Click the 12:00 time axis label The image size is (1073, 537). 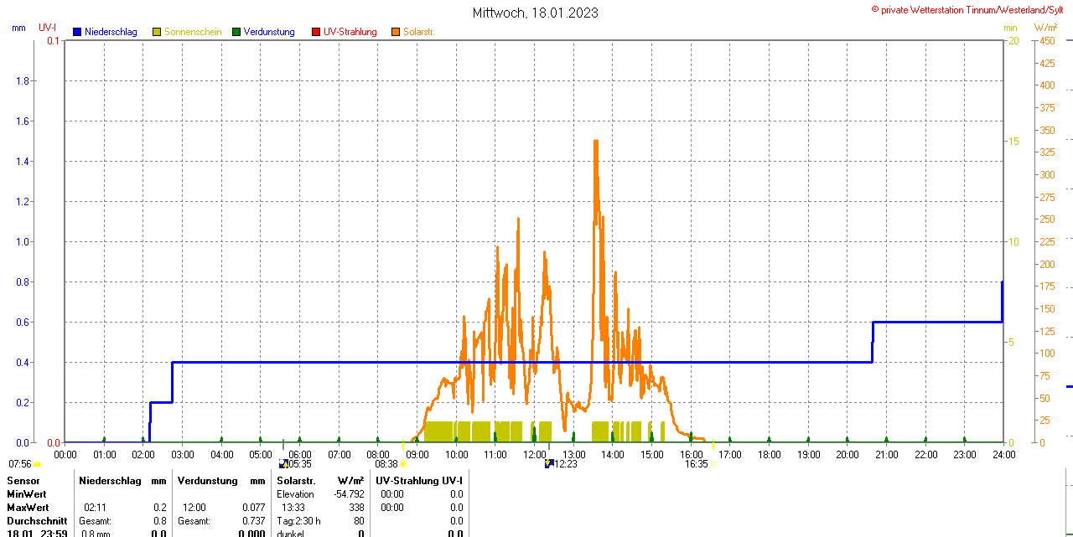click(x=534, y=454)
